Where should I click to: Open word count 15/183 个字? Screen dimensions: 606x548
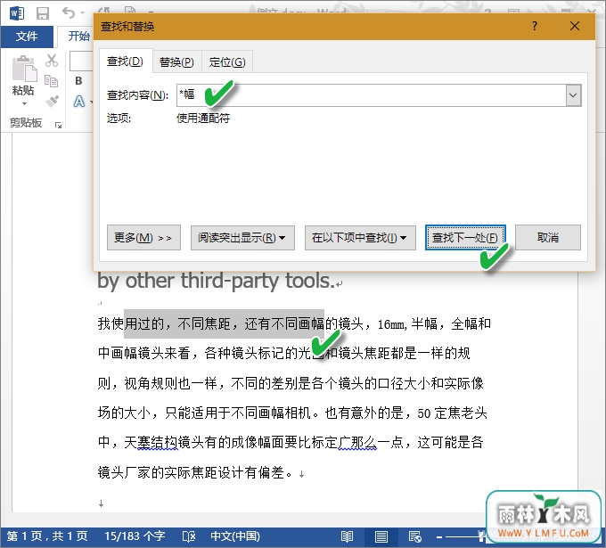pos(135,536)
